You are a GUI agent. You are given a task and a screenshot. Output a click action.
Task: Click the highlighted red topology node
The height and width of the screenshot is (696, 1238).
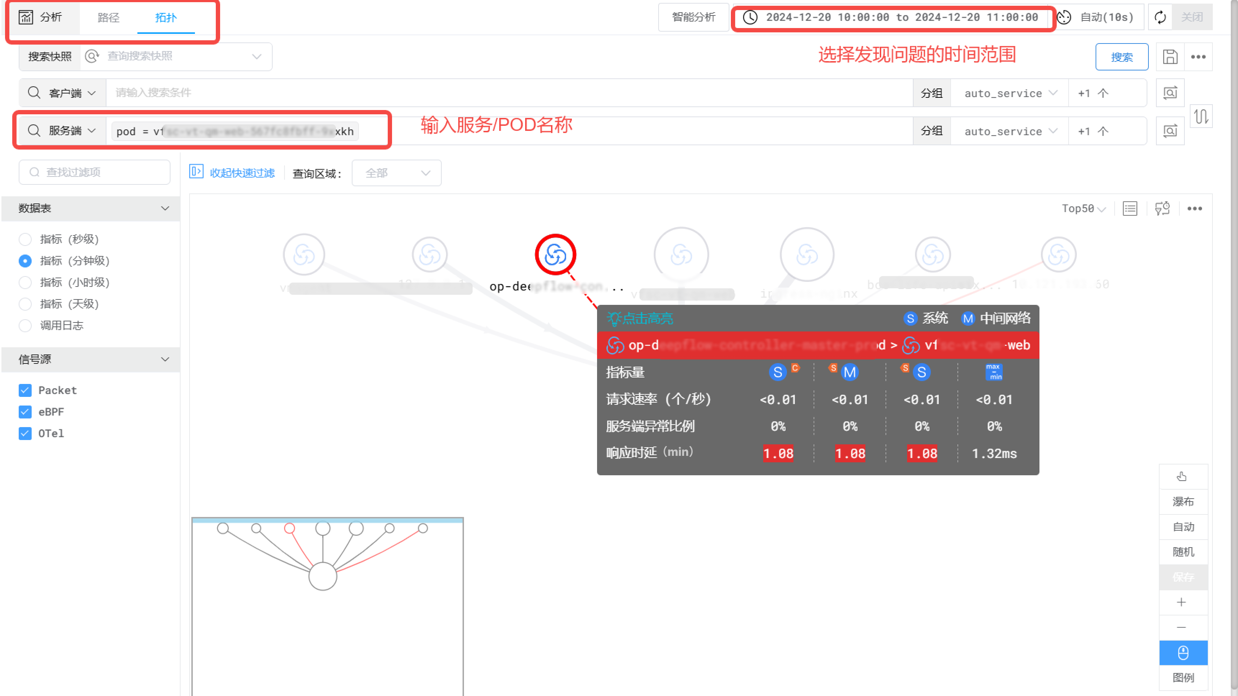click(x=555, y=255)
